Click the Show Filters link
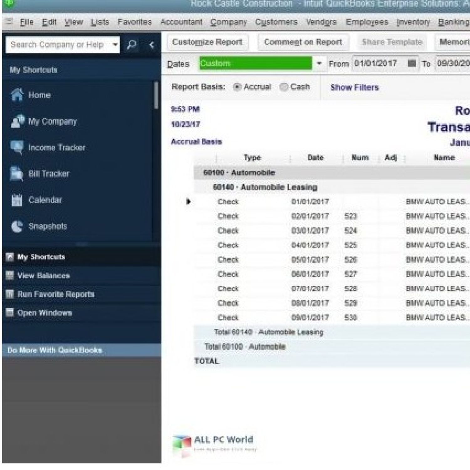 (x=354, y=87)
